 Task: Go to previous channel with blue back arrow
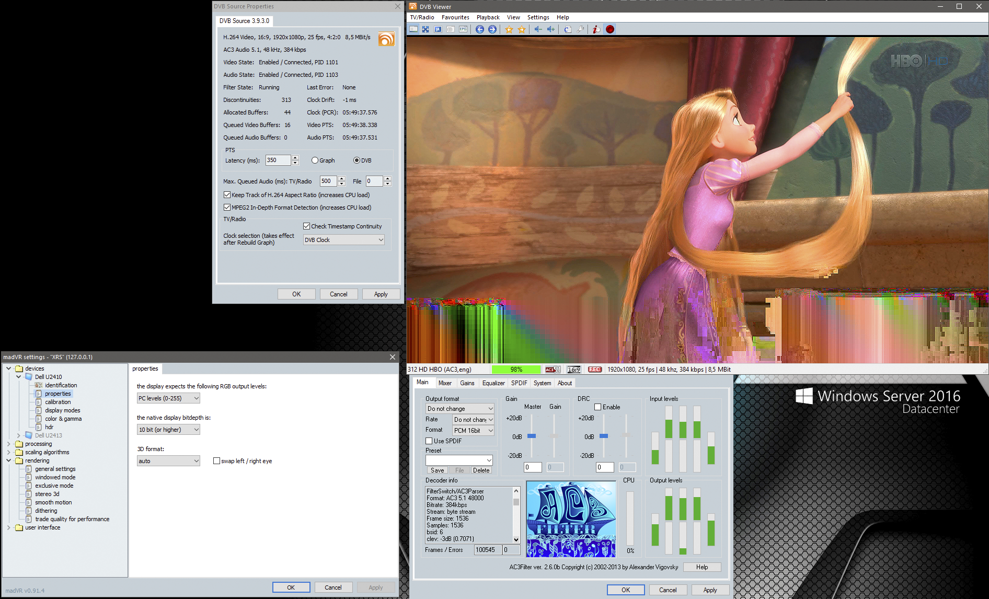point(479,29)
